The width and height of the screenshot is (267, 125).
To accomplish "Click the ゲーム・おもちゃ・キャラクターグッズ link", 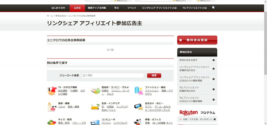I will click(x=158, y=108).
